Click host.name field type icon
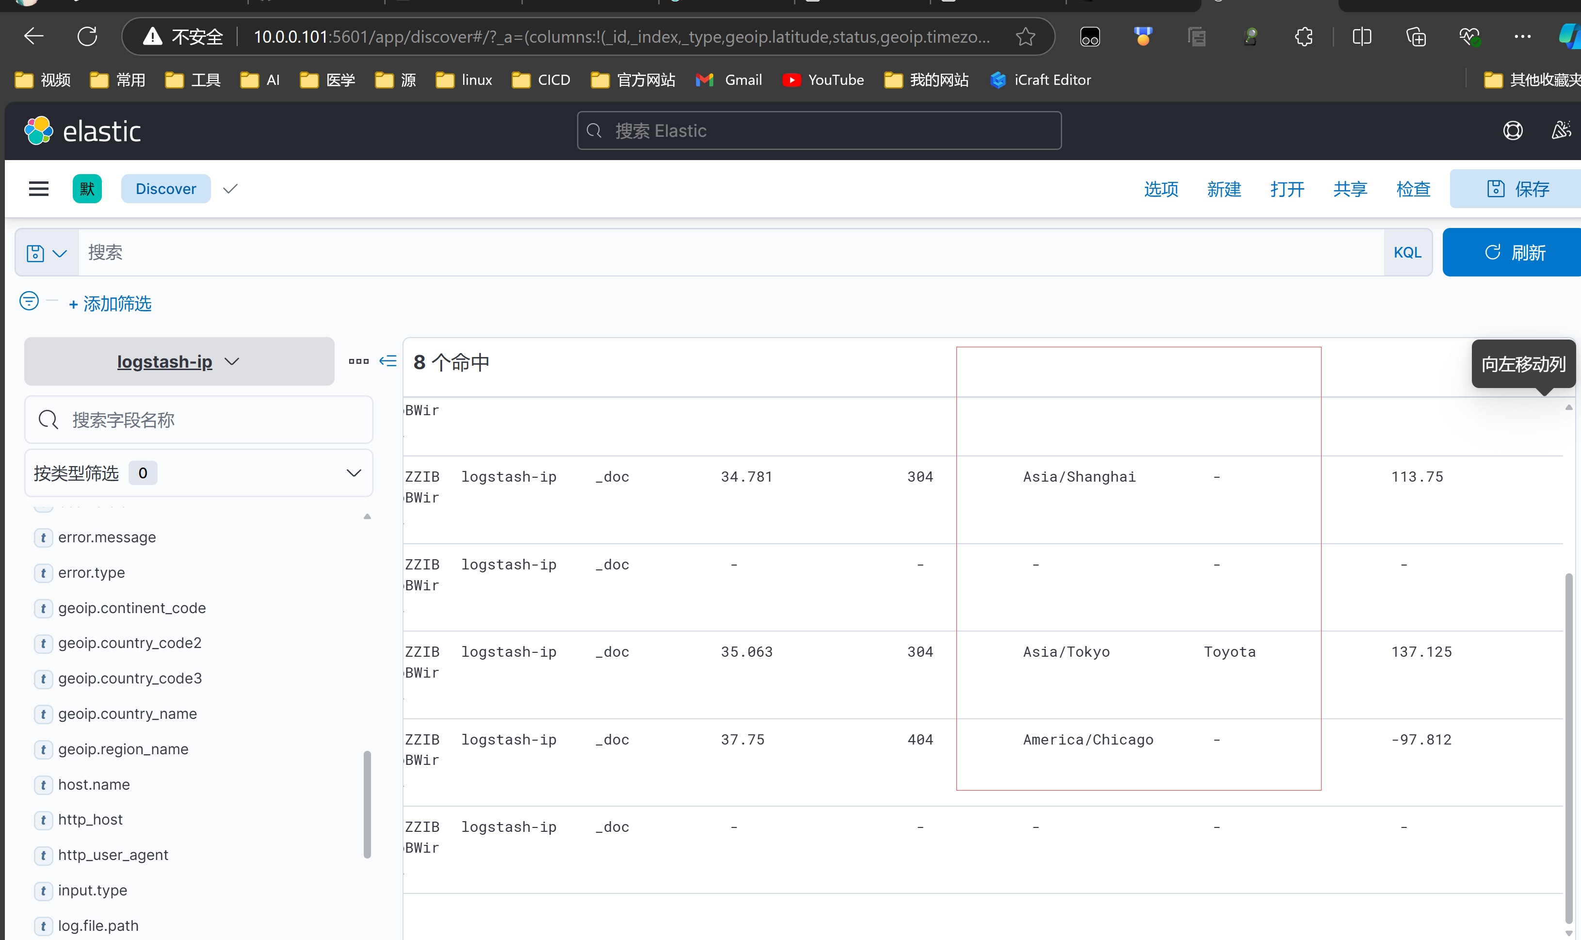Image resolution: width=1581 pixels, height=940 pixels. coord(43,785)
